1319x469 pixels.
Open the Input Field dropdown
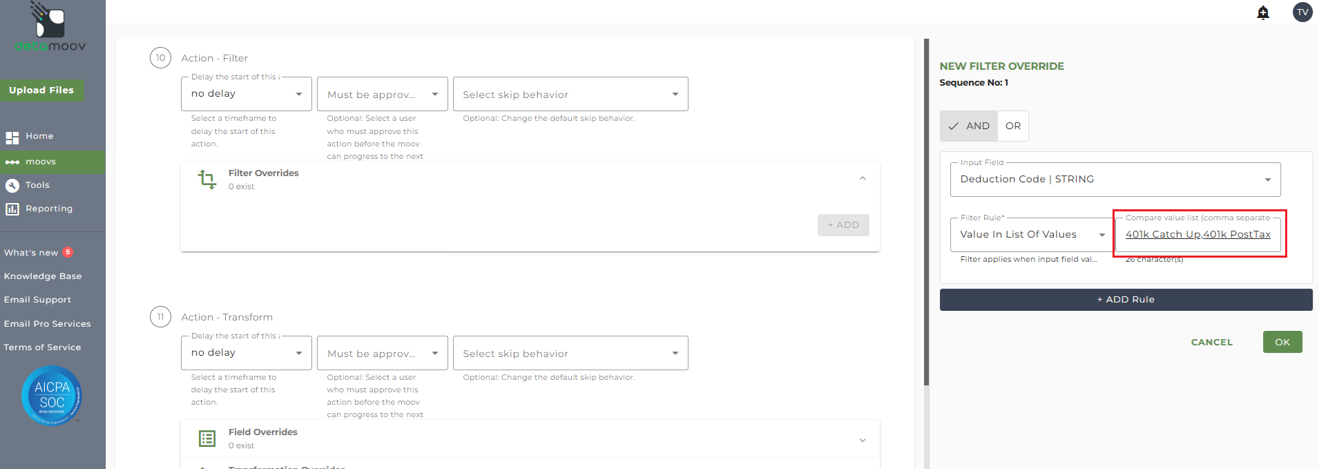tap(1115, 180)
